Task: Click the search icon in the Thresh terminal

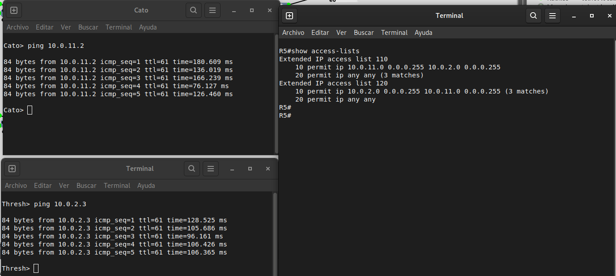Action: point(191,169)
